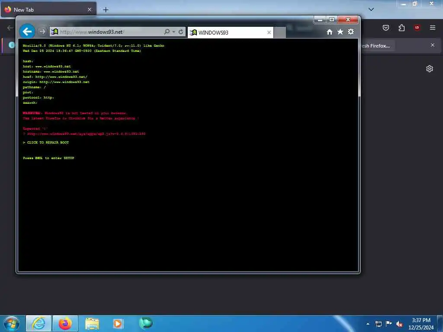Click the Show desktop button
The image size is (443, 332).
[x=440, y=323]
